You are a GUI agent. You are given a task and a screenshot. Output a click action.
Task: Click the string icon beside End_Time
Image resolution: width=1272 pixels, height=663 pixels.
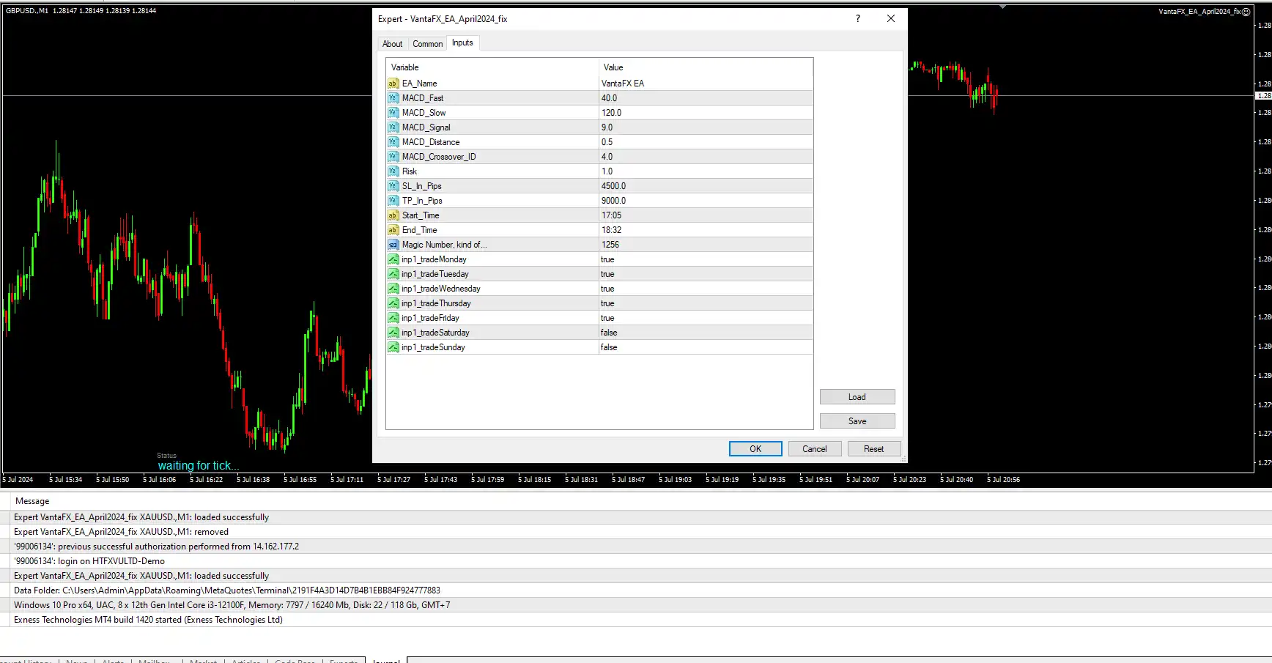[393, 230]
